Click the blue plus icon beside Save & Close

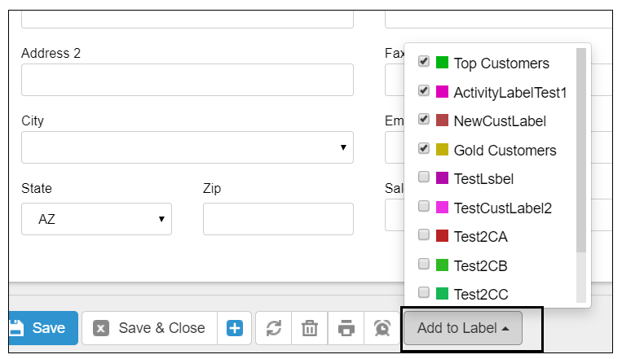235,328
